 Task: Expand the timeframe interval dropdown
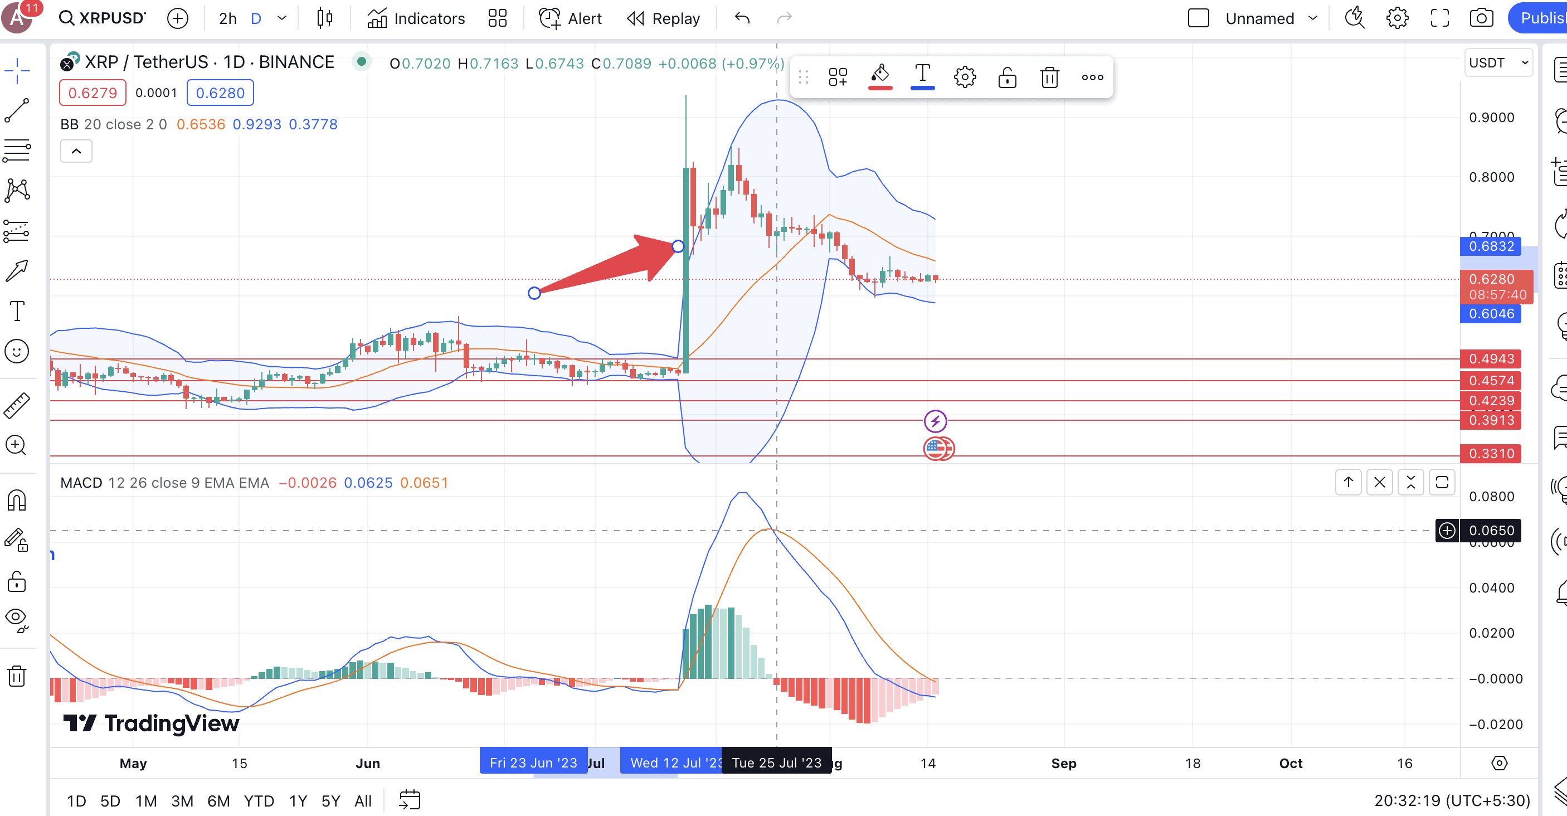(281, 18)
